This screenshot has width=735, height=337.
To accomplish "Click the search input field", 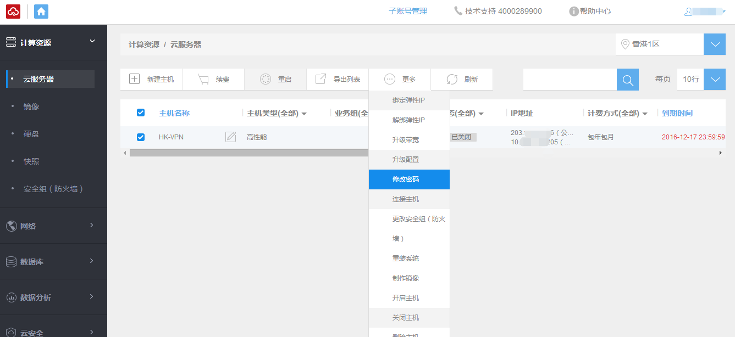I will point(570,80).
